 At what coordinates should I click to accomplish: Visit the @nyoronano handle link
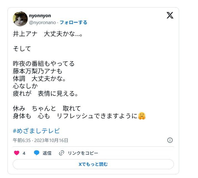[42, 22]
